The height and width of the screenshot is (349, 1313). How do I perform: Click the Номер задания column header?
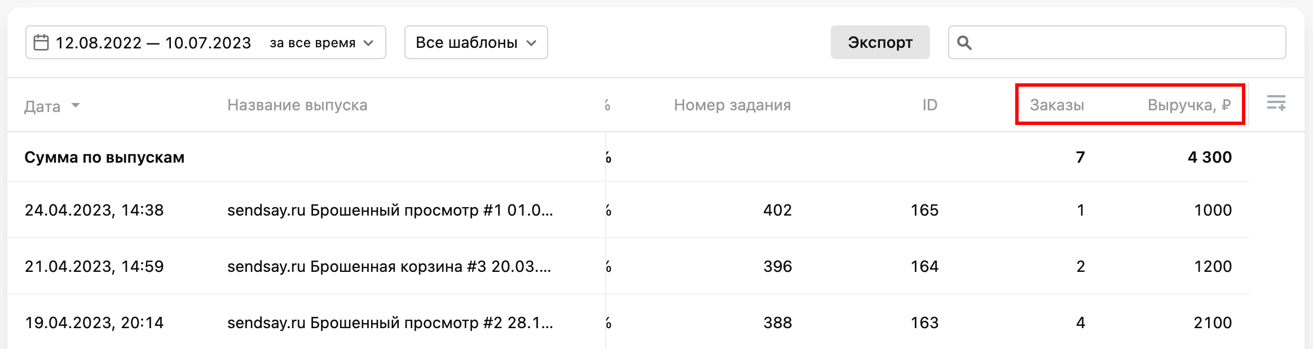point(732,105)
